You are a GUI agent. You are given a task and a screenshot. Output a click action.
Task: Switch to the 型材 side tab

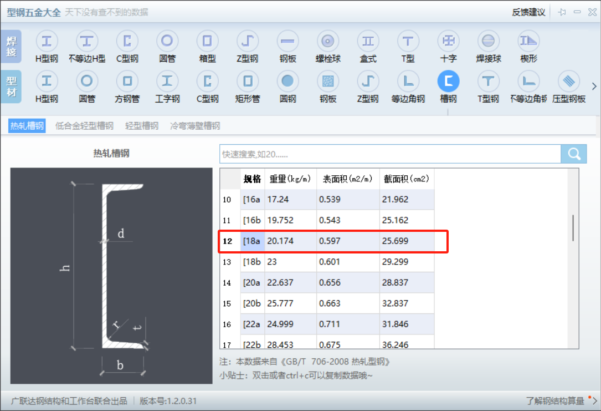tap(11, 87)
